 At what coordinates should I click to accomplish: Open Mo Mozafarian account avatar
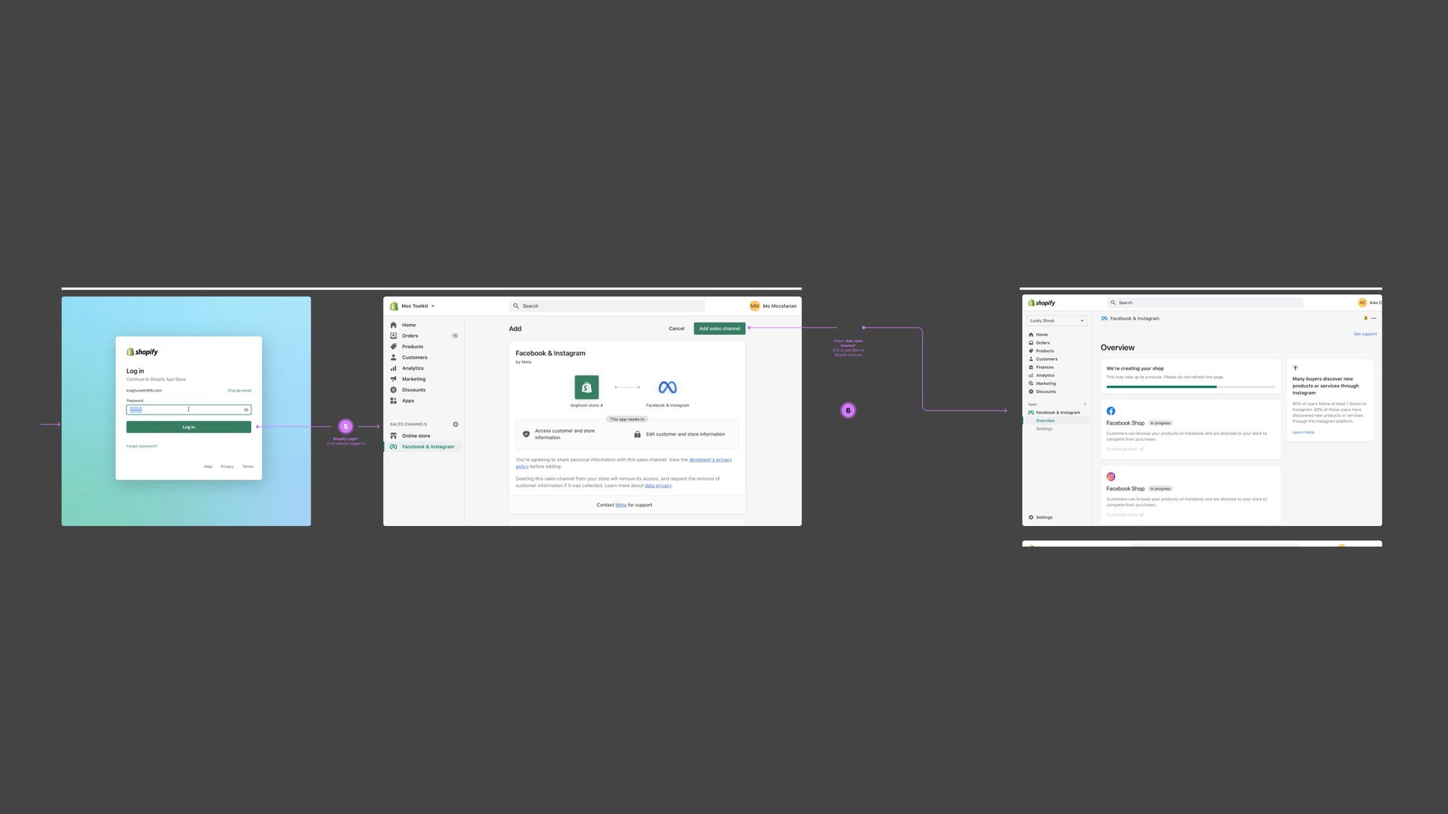[754, 306]
